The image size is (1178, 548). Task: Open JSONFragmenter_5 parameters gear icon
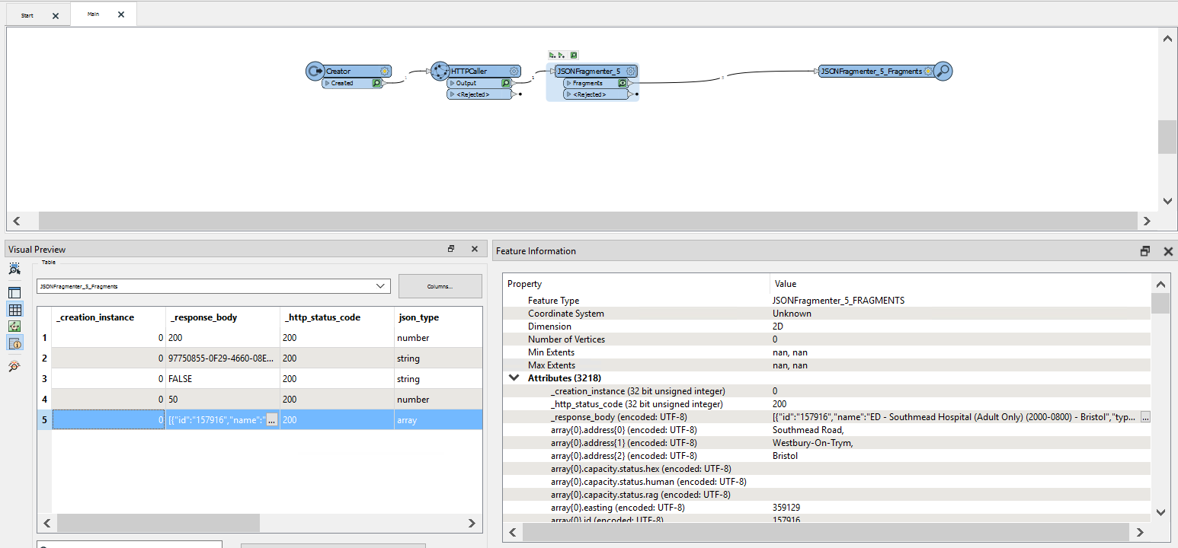point(630,72)
